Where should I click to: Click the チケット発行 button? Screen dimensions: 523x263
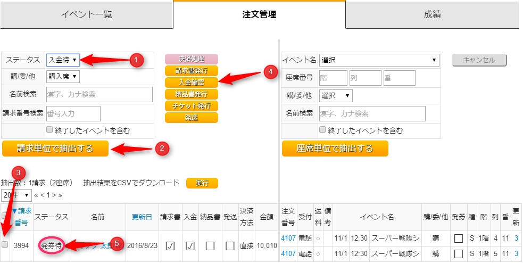coord(192,106)
